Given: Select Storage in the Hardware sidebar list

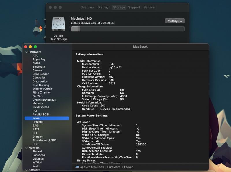Looking at the screenshot, I should coord(38,137).
